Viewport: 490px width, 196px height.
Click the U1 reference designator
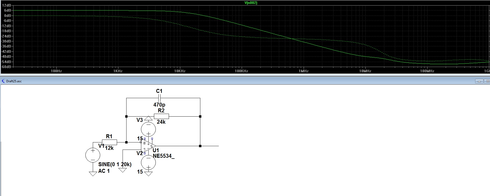[156, 150]
